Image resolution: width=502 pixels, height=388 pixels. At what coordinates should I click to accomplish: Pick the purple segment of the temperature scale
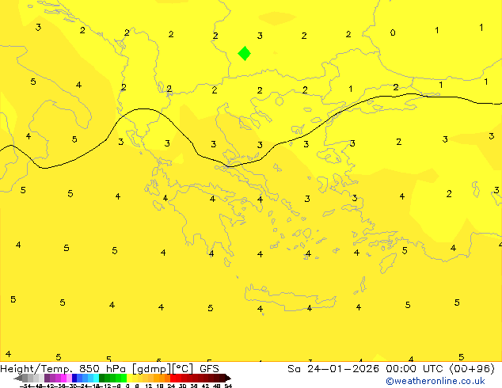pos(57,378)
